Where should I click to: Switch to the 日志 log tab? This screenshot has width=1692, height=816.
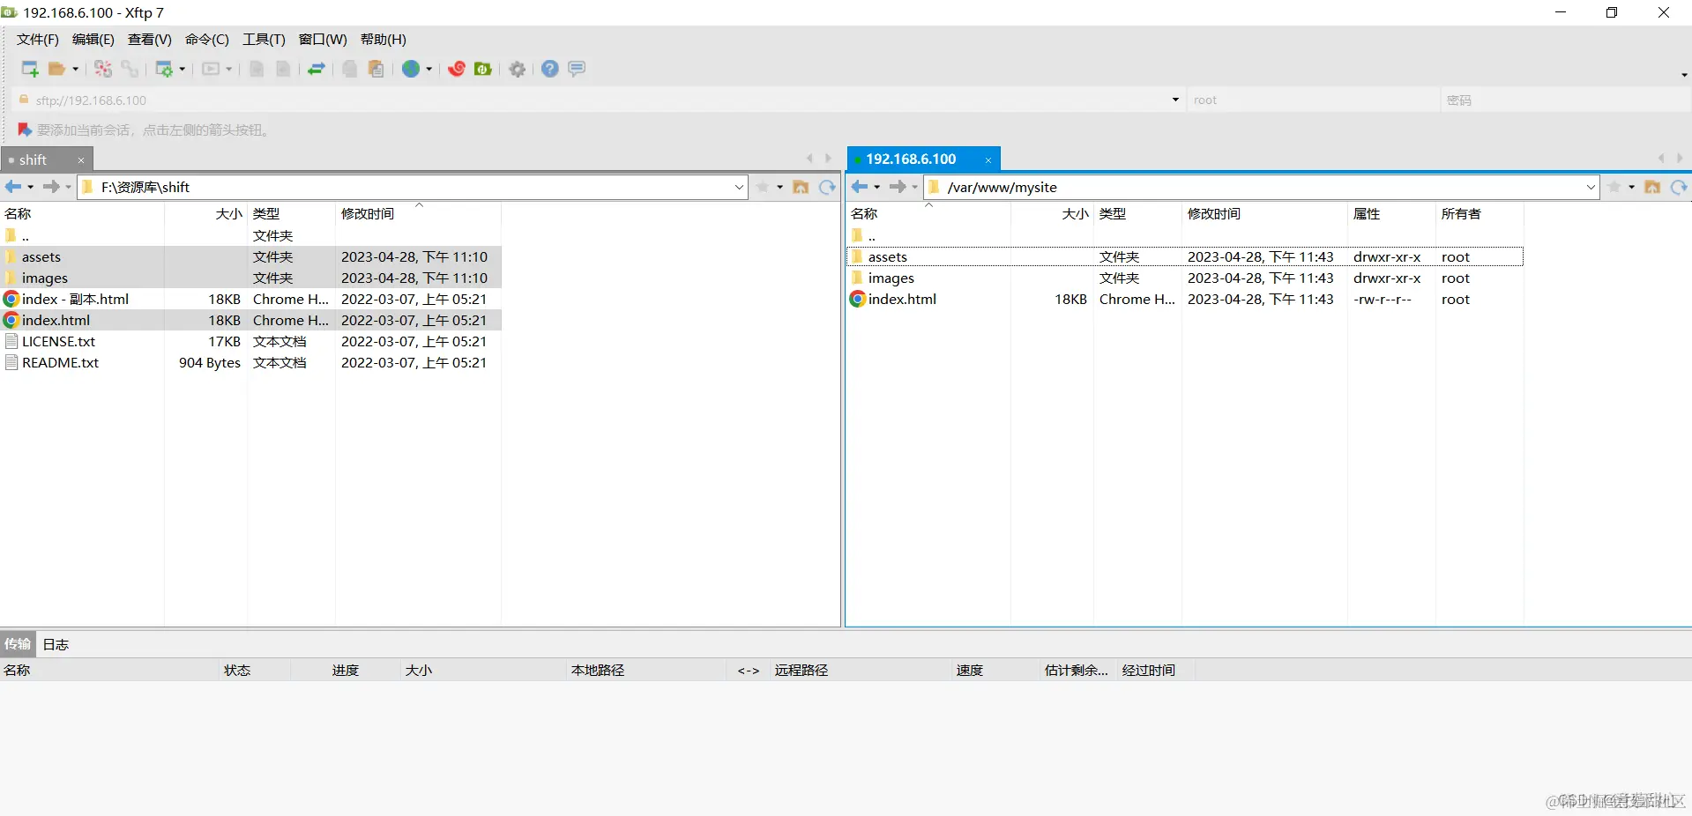(x=56, y=644)
